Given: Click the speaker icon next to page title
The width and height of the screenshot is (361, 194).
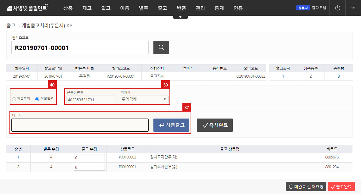Looking at the screenshot, I should [x=70, y=25].
